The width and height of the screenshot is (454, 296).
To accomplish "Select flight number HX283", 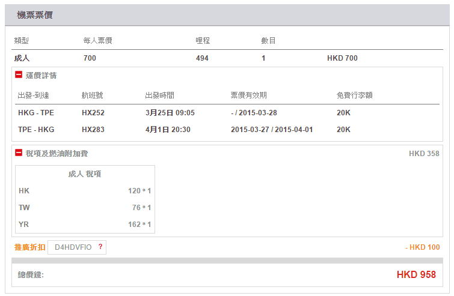I will pos(92,129).
